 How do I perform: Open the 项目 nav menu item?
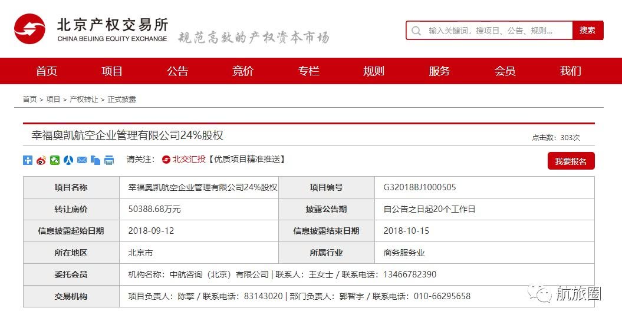click(x=112, y=71)
